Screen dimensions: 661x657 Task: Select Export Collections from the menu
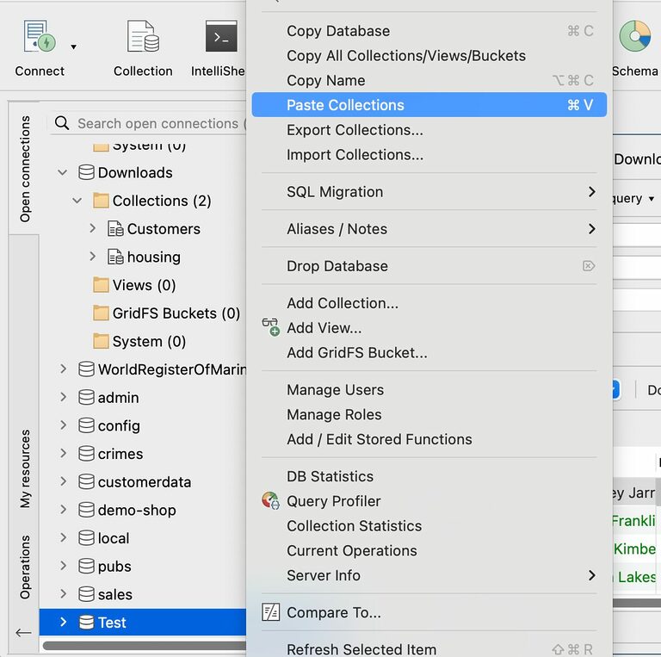[x=355, y=130]
